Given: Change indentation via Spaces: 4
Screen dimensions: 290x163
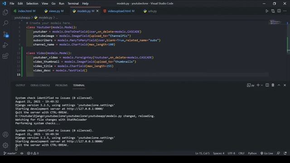Looking at the screenshot, I should pos(218,153).
